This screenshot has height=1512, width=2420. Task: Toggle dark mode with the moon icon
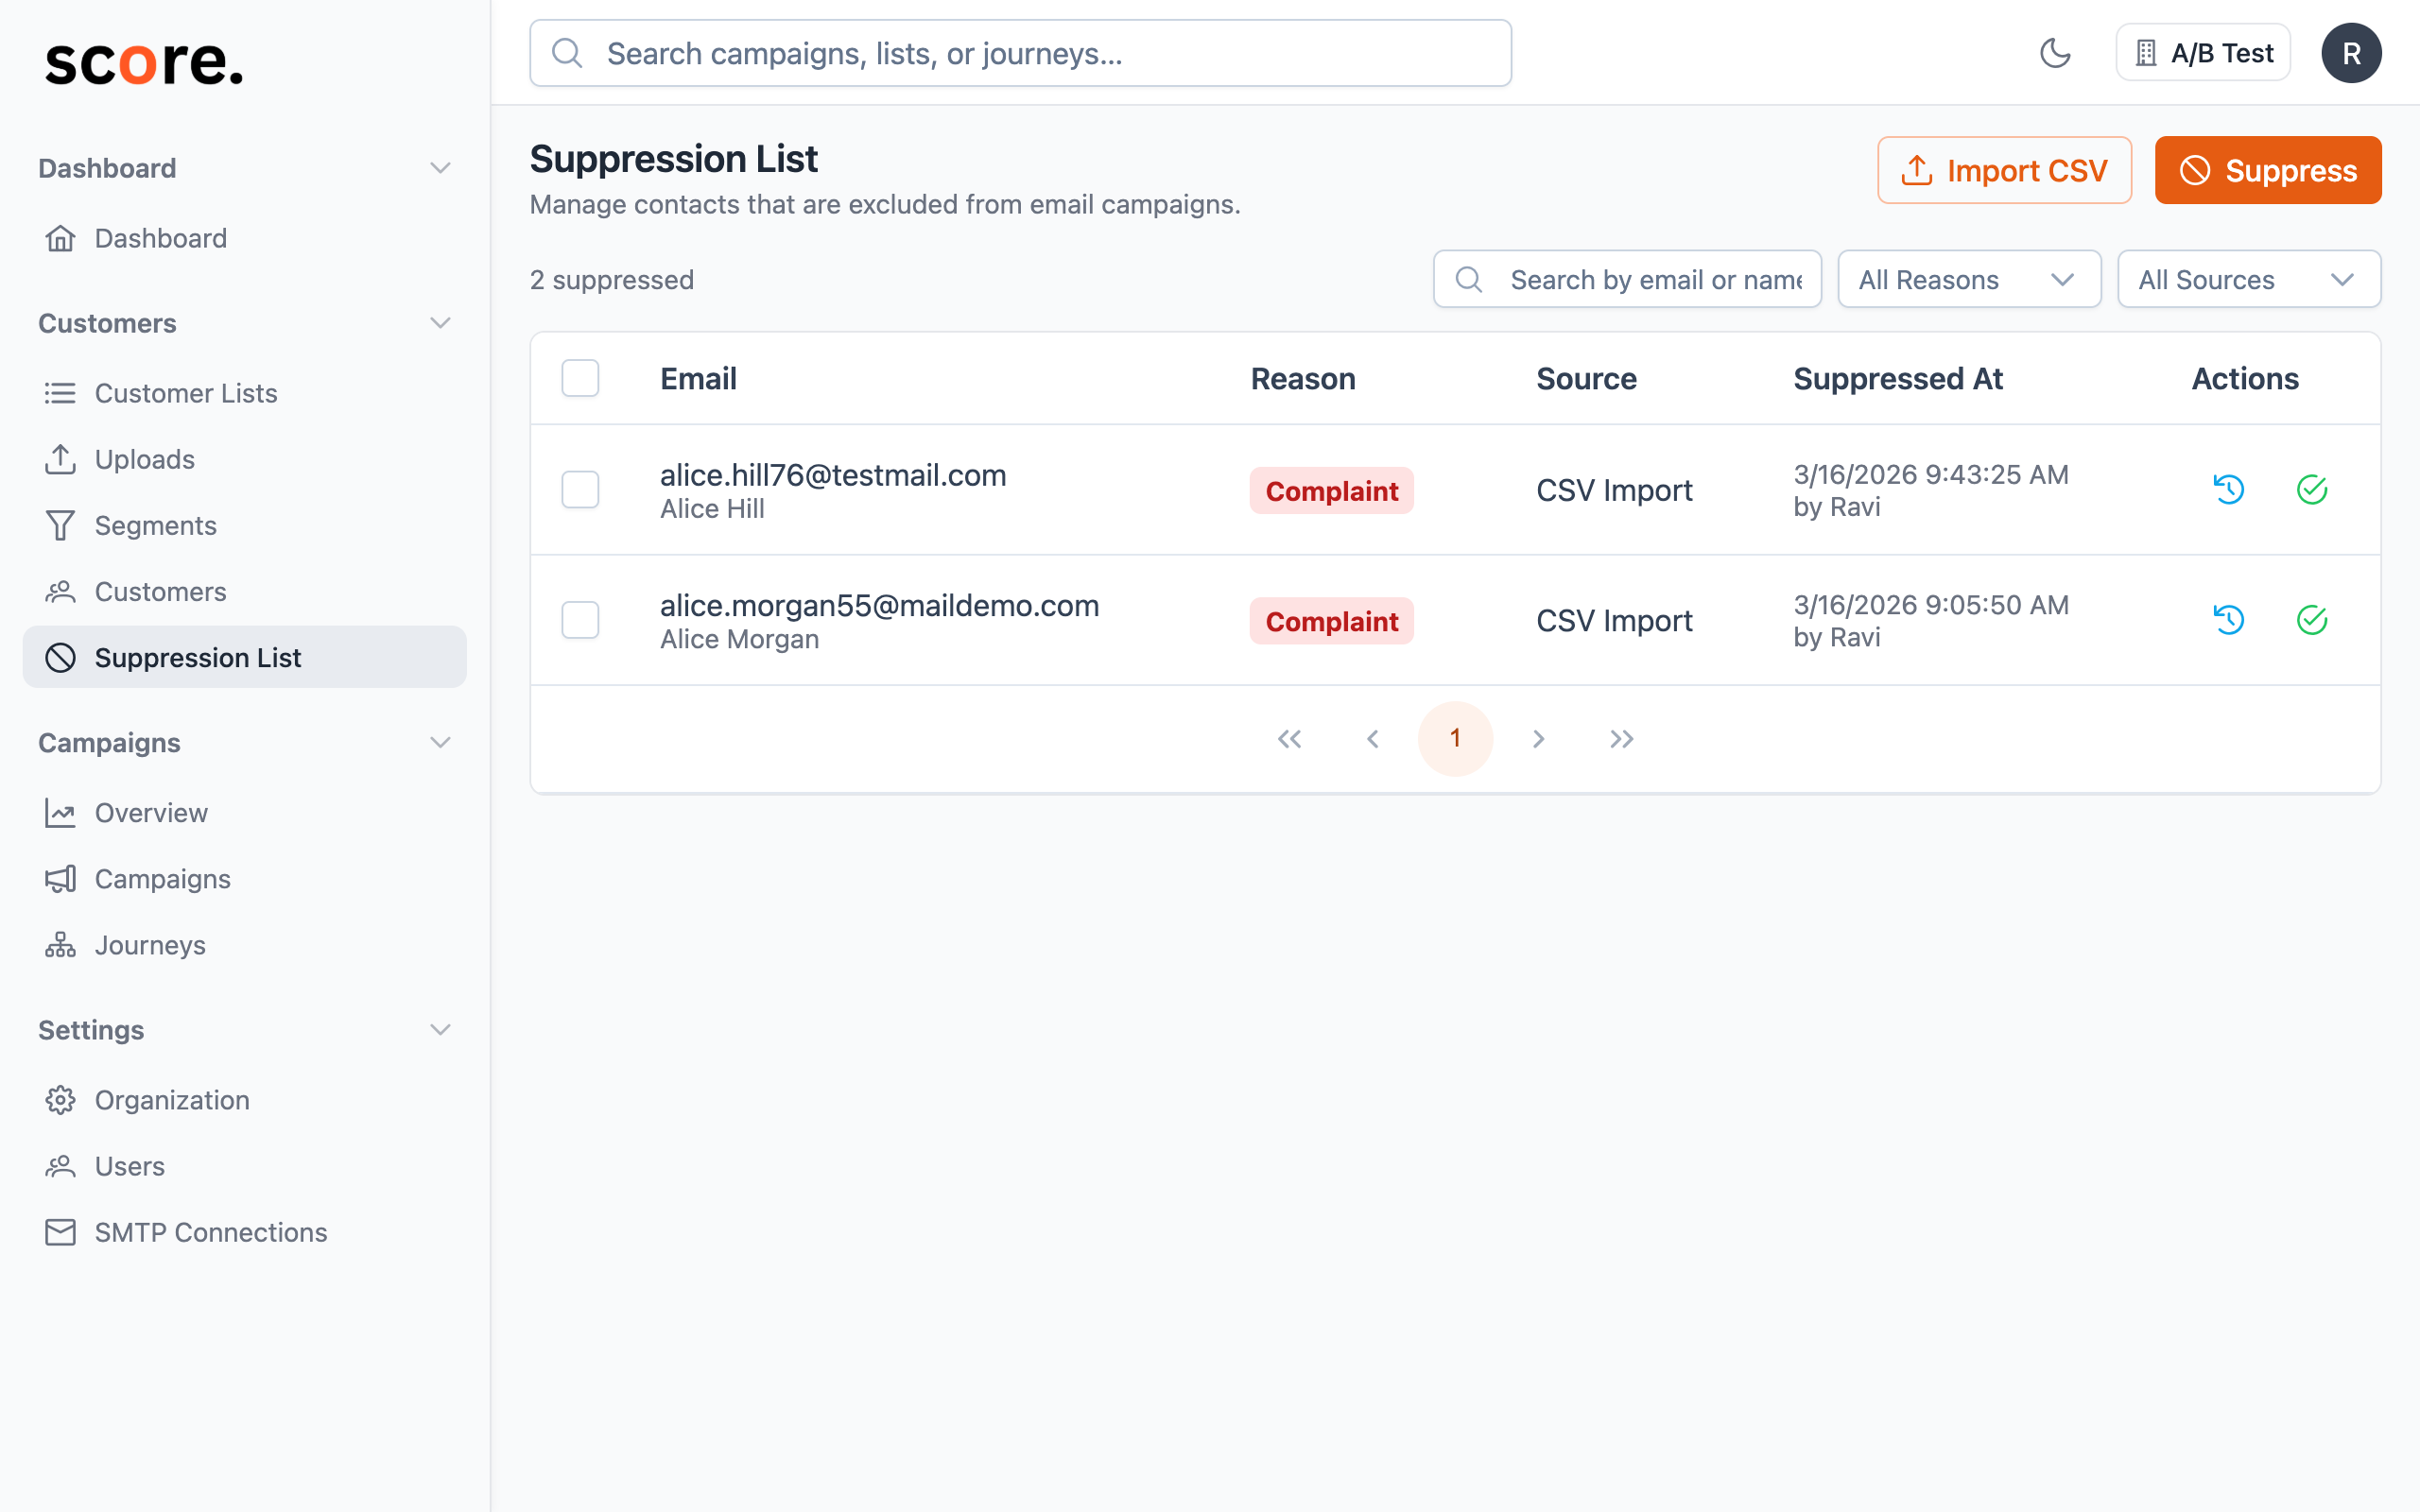point(2057,52)
